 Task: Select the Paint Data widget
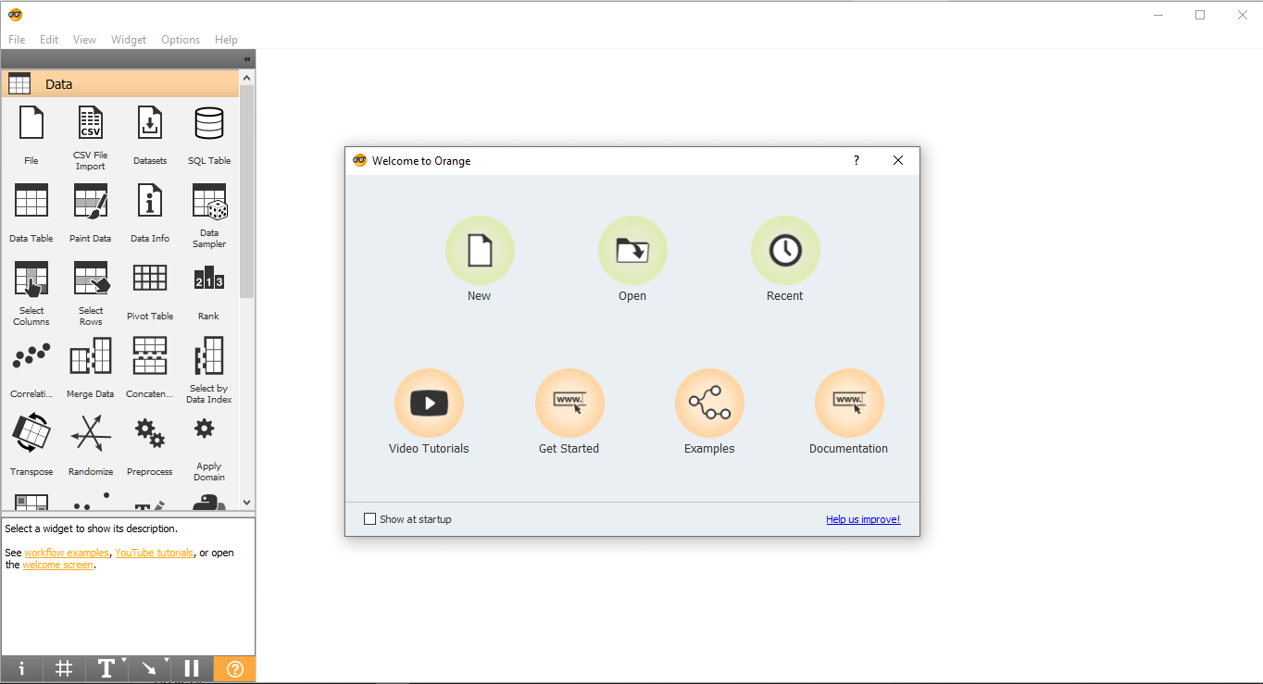(x=90, y=201)
